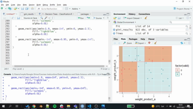The image size is (193, 109).
Task: Open Visual Studio Code from taskbar
Action: pos(89,106)
